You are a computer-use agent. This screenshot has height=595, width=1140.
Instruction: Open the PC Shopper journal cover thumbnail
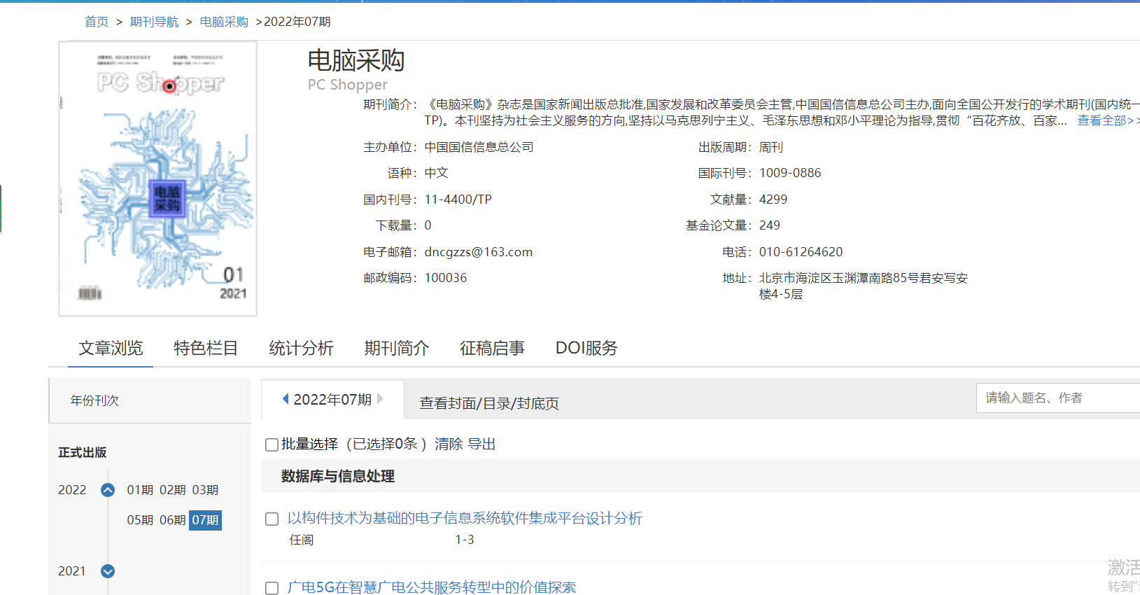coord(157,178)
